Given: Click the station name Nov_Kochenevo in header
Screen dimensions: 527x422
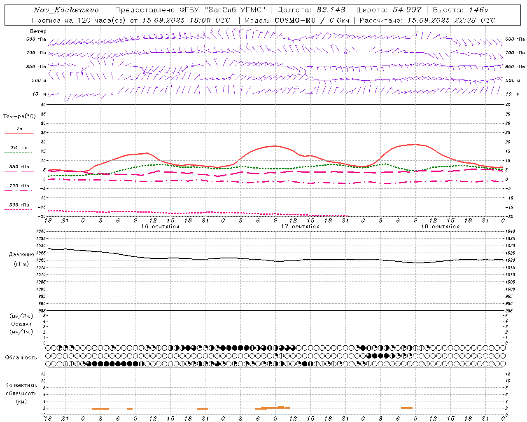Looking at the screenshot, I should tap(66, 10).
